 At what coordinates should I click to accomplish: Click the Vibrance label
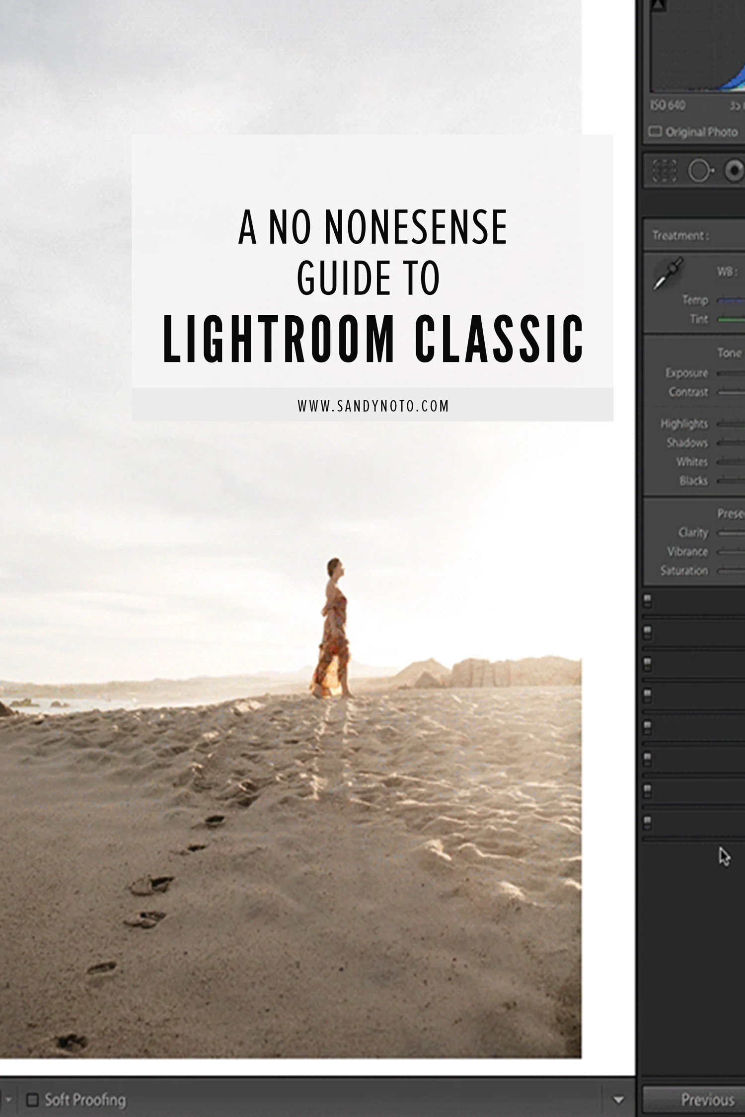pyautogui.click(x=687, y=552)
